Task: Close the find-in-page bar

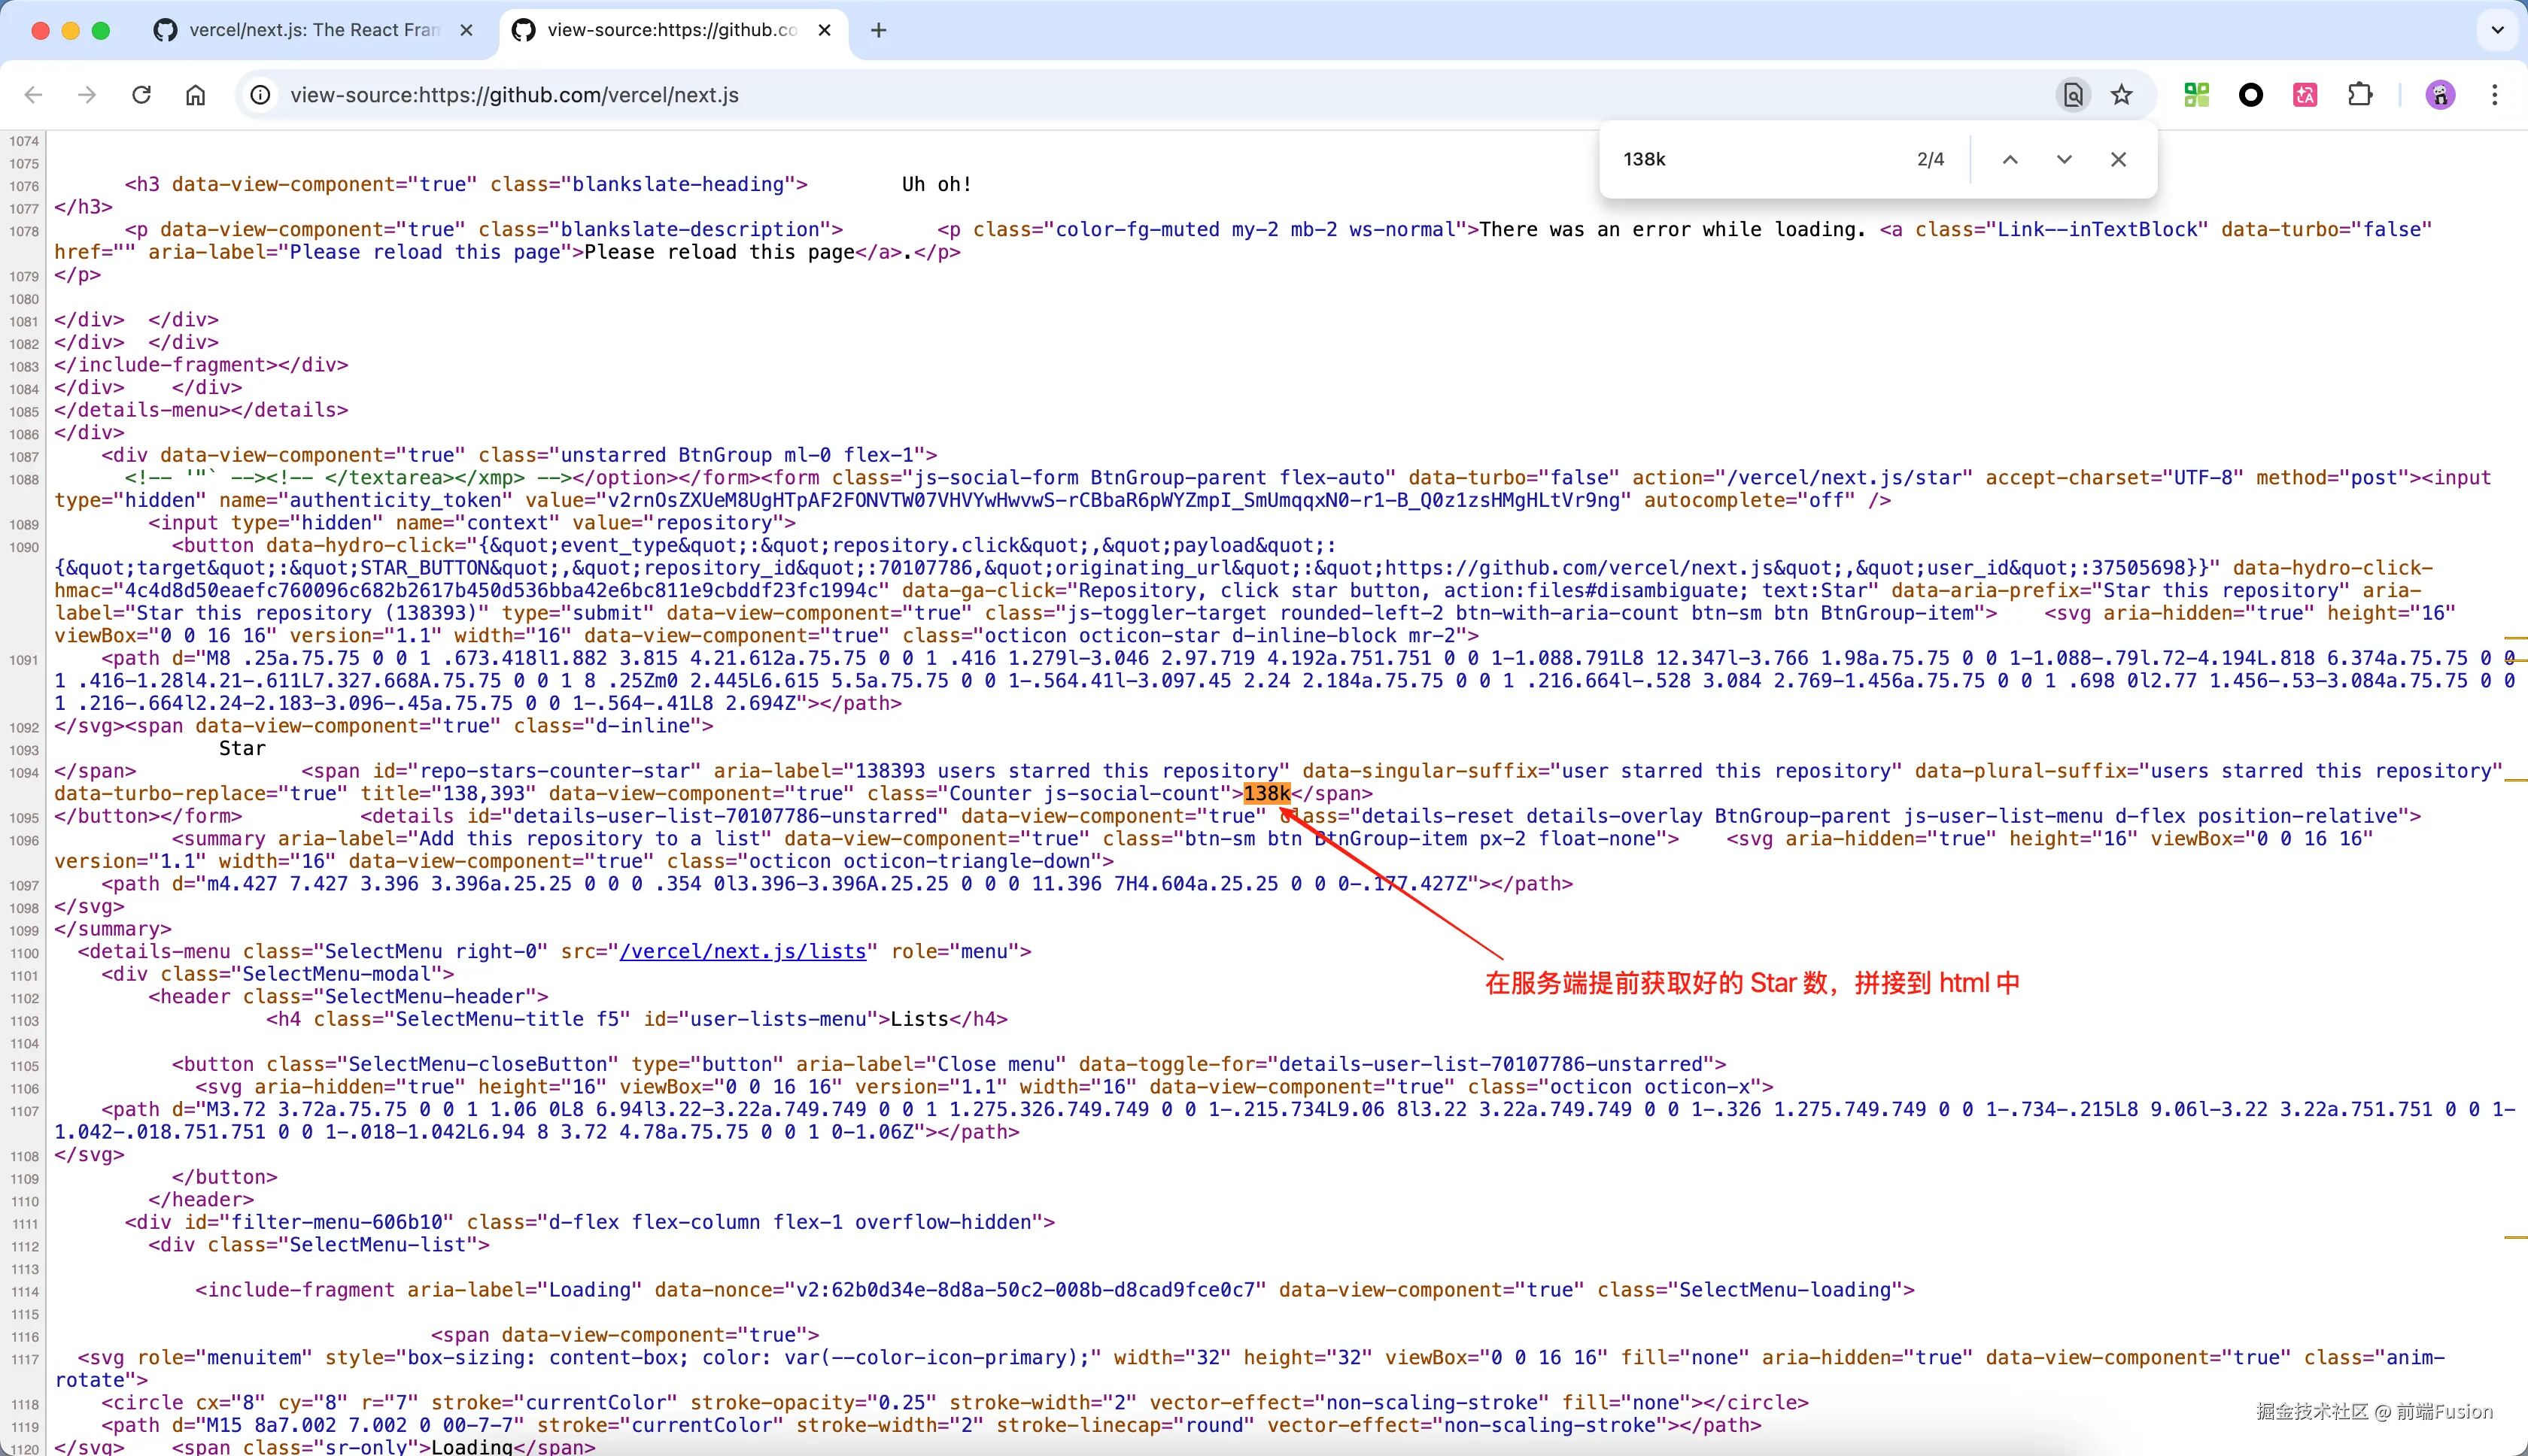Action: (x=2117, y=159)
